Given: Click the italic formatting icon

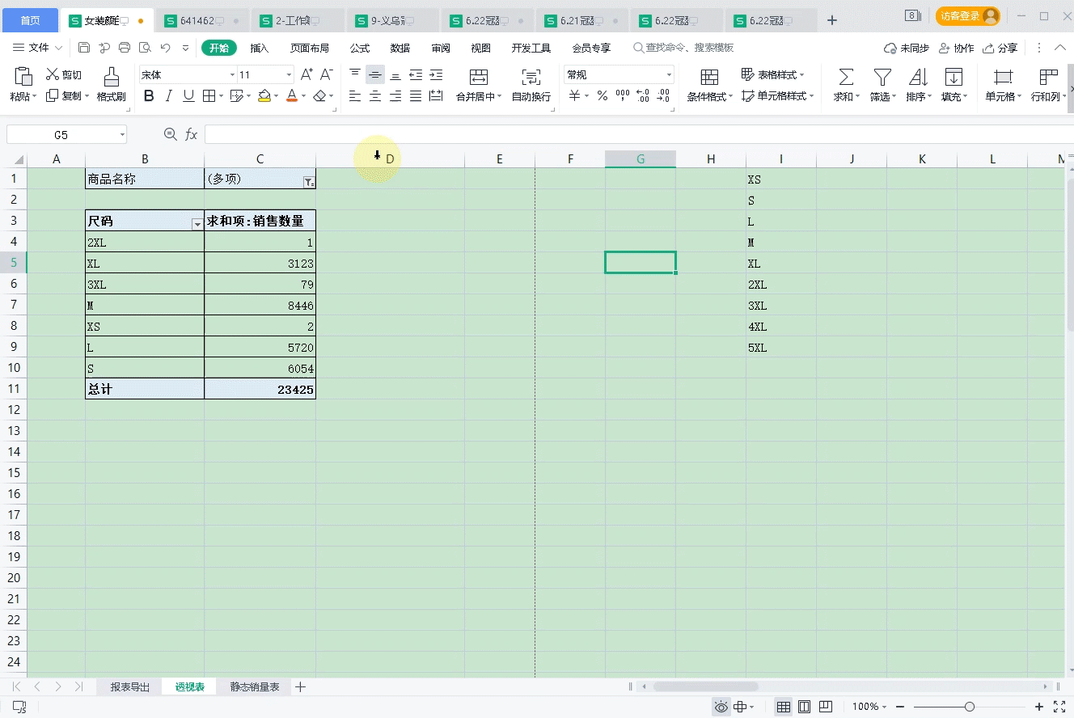Looking at the screenshot, I should 168,95.
